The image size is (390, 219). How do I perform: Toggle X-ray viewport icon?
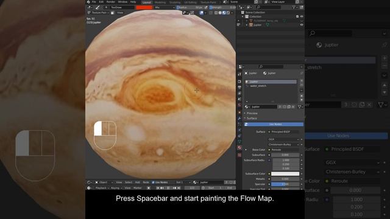pos(211,13)
